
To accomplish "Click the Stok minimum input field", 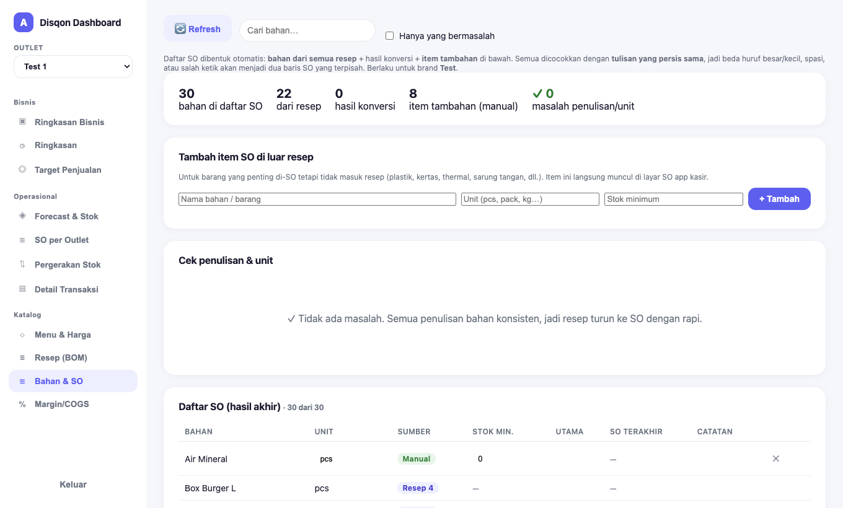I will point(674,199).
